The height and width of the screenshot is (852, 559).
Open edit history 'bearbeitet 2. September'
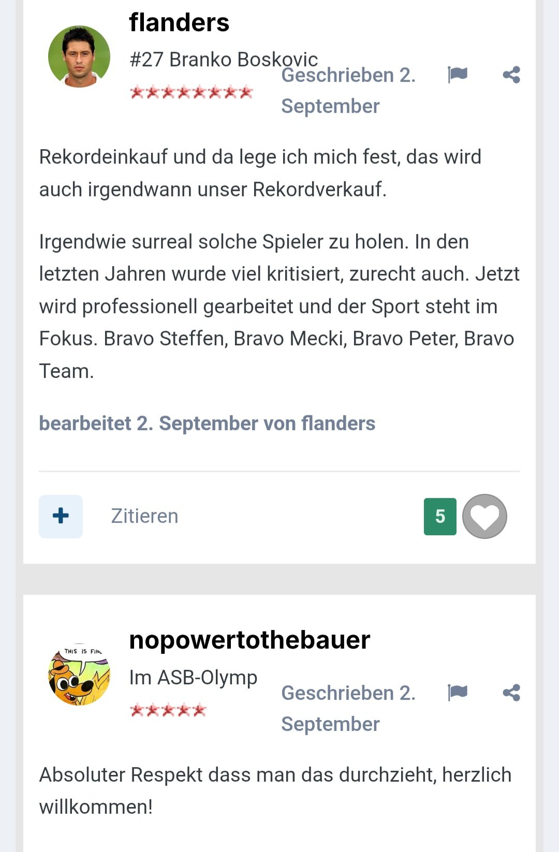(x=207, y=423)
